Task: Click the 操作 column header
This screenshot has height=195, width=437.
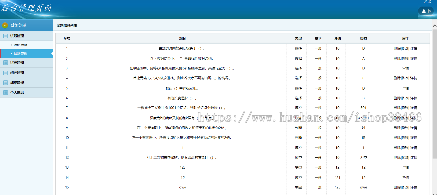Action: 405,38
